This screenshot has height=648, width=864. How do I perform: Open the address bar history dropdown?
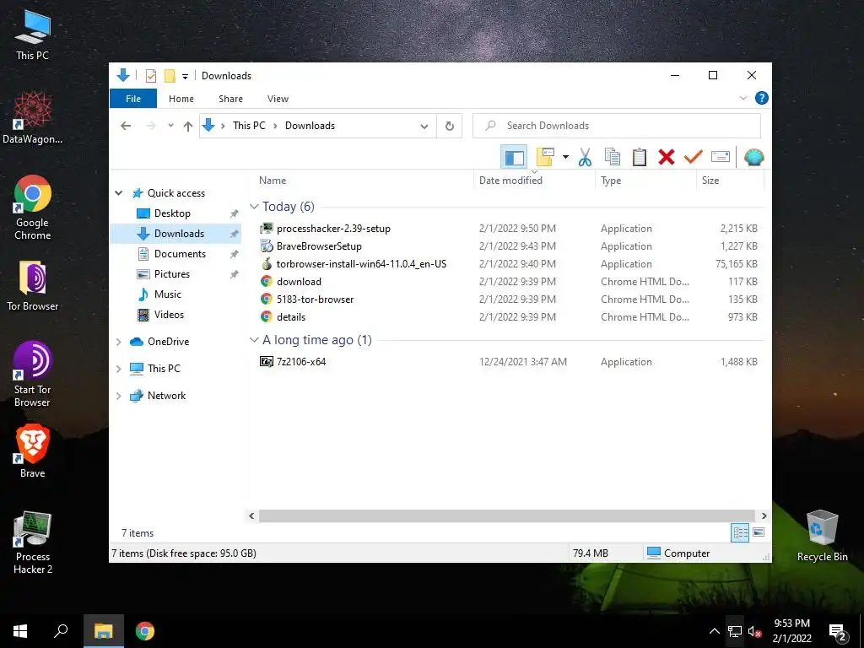point(424,127)
